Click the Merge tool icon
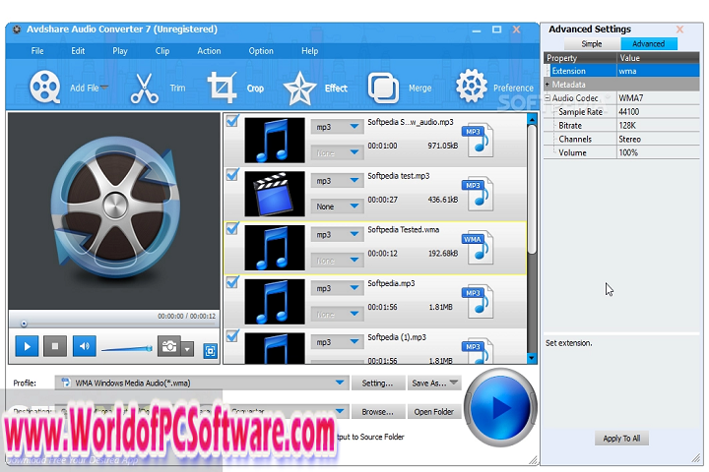Image resolution: width=709 pixels, height=472 pixels. (x=383, y=88)
